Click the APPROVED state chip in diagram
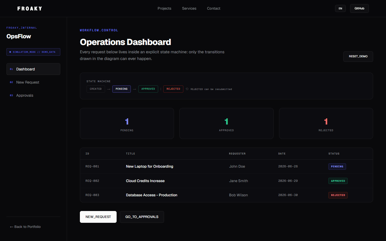386x241 pixels. [148, 89]
